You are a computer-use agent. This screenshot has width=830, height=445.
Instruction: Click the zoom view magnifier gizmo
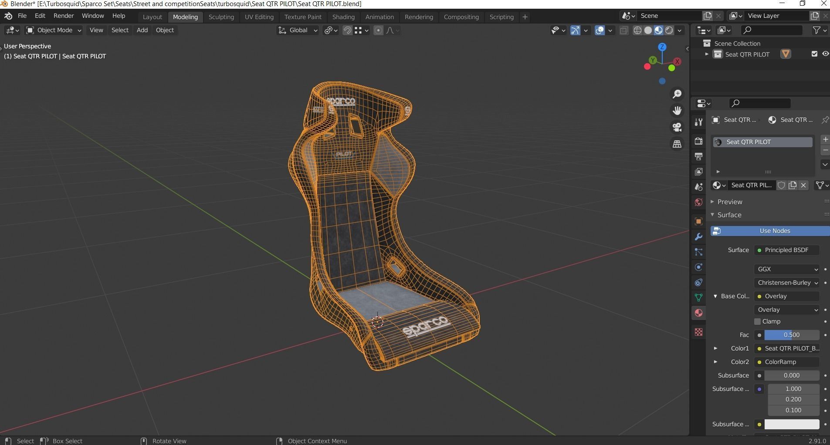pyautogui.click(x=677, y=94)
